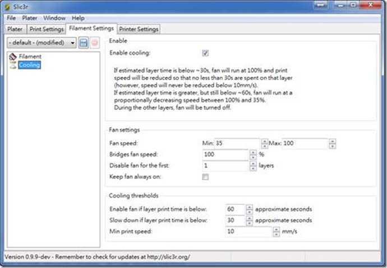Click the Bridges fan speed input field

tap(225, 154)
